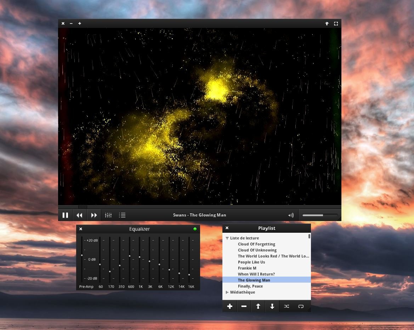Skip to the next track
The width and height of the screenshot is (414, 330).
(x=94, y=215)
